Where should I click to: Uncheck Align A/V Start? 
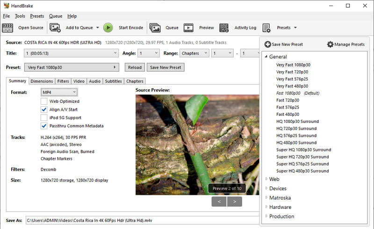(x=44, y=109)
